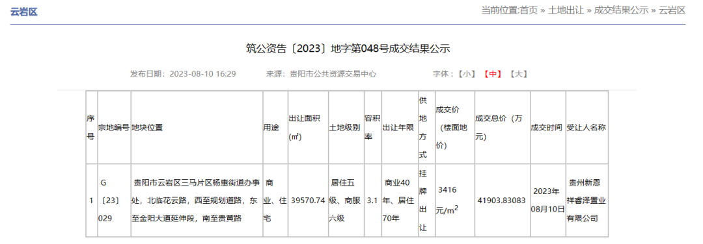Set font size to 中
Screen dimensions: 703x244
click(x=493, y=74)
